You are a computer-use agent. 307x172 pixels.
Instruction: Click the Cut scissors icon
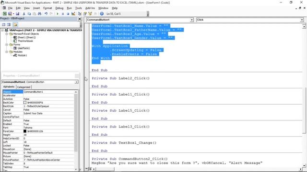point(24,14)
